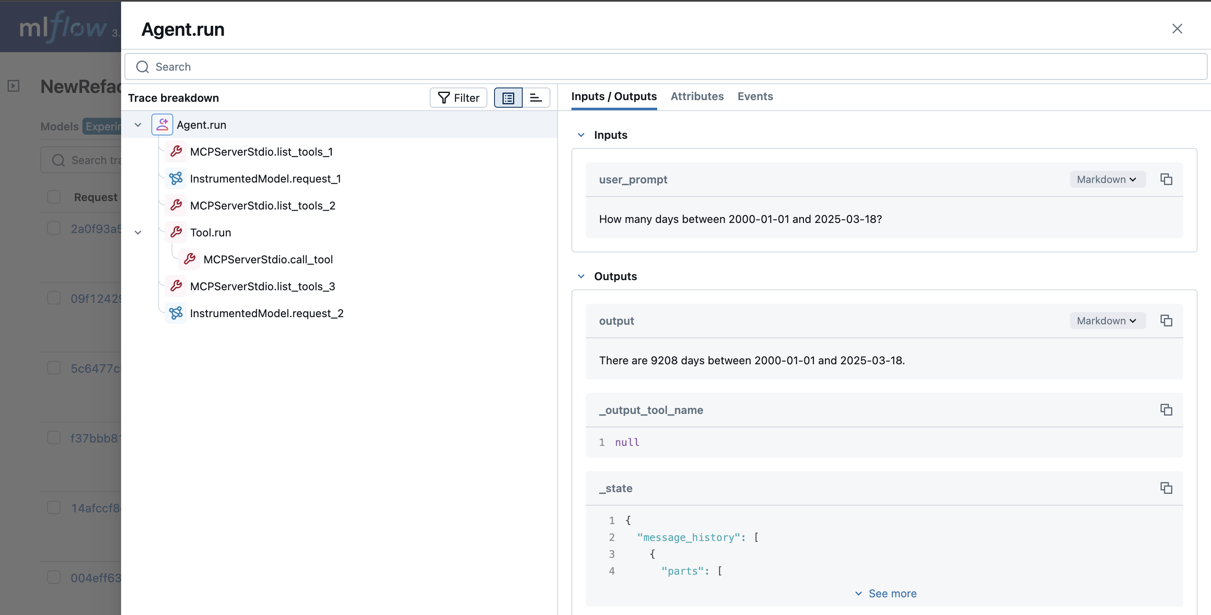The image size is (1211, 615).
Task: Open the Markdown dropdown for output
Action: point(1106,320)
